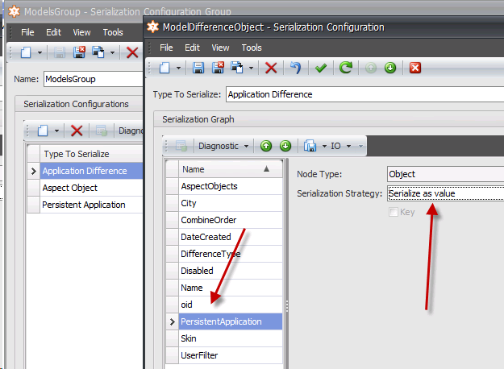
Task: Select CombineOrder node row
Action: point(231,220)
